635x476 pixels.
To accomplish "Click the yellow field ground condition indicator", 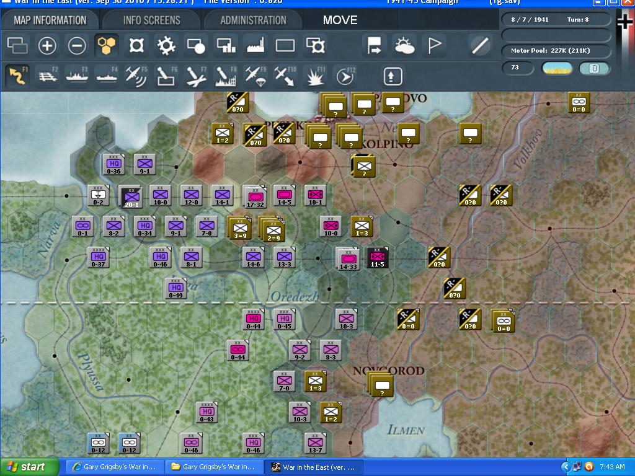I will 557,68.
